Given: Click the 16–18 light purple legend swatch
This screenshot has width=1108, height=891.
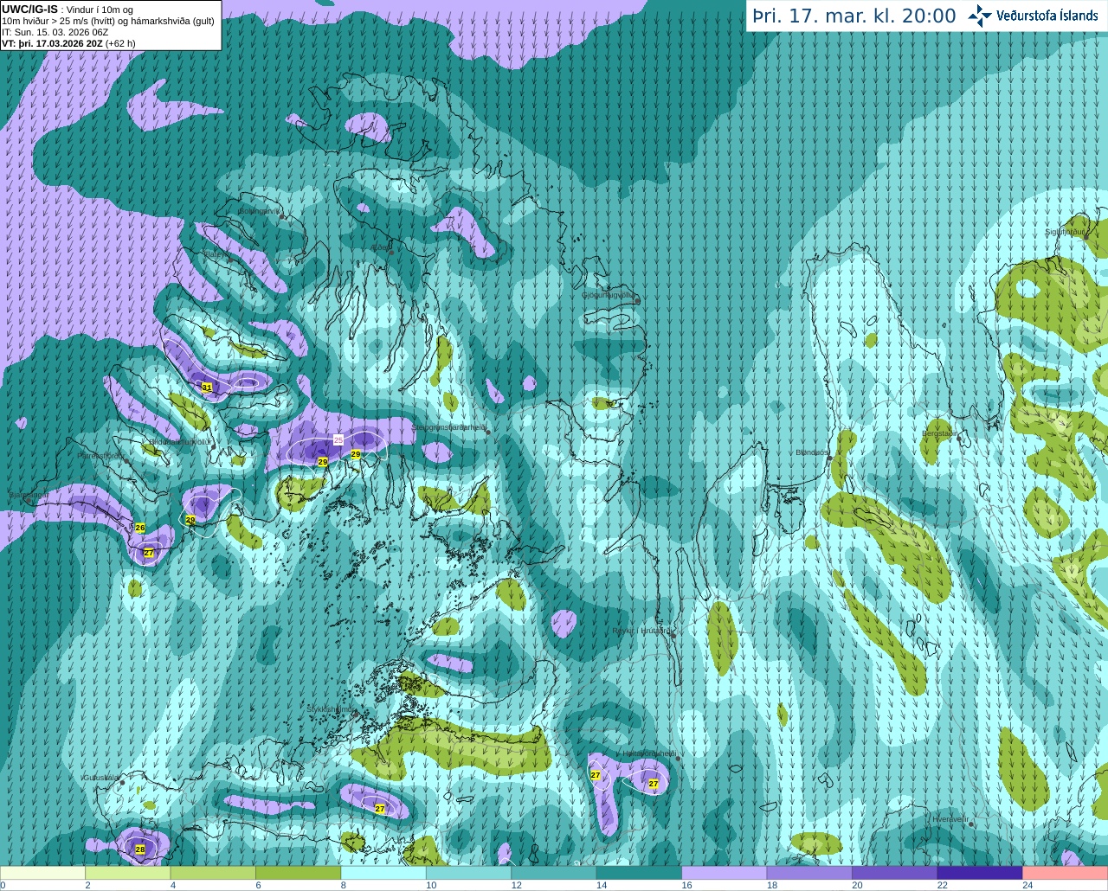Looking at the screenshot, I should [725, 872].
